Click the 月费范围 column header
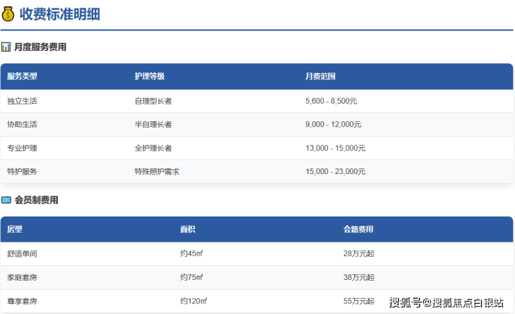The height and width of the screenshot is (314, 515). (x=320, y=76)
